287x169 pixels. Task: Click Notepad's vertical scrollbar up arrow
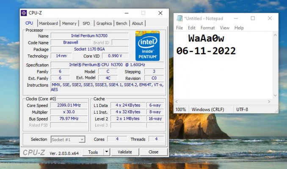[275, 35]
